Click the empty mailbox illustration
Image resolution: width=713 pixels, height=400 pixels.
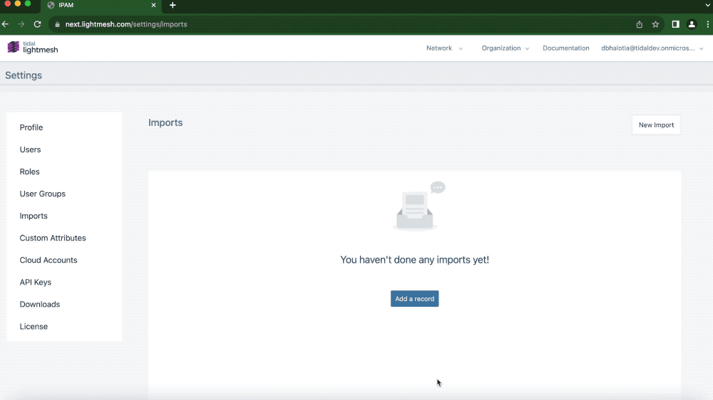pos(418,207)
